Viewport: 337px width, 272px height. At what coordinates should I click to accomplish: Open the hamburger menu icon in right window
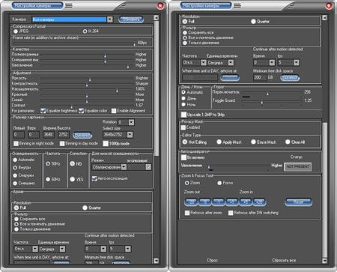(x=237, y=5)
